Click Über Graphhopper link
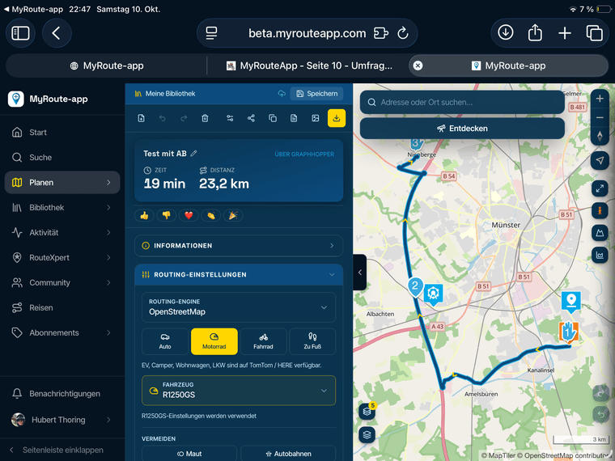The height and width of the screenshot is (461, 615). click(x=304, y=154)
